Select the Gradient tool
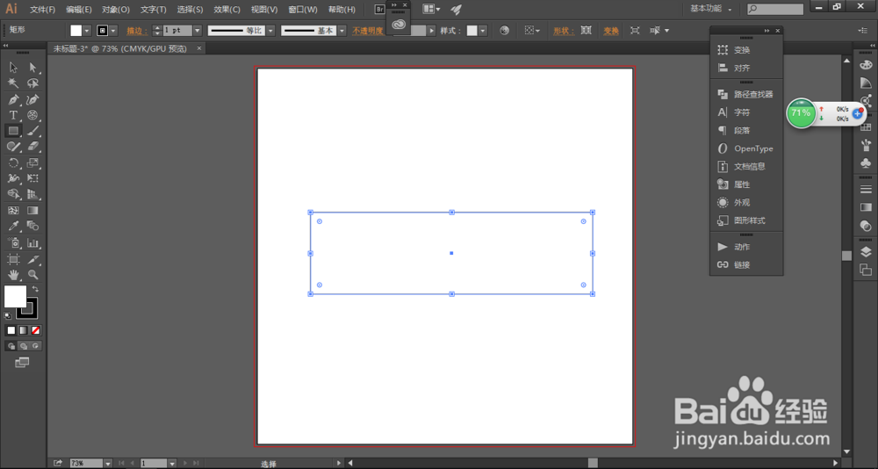878x469 pixels. point(33,211)
